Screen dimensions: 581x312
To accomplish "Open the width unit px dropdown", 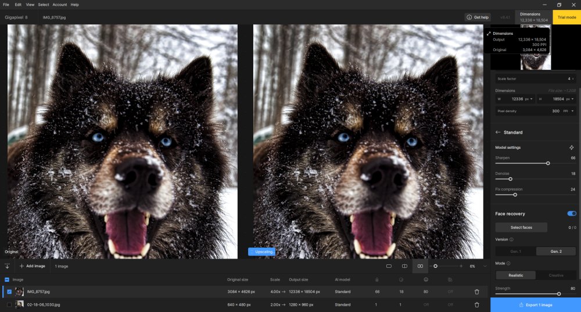I will (529, 99).
